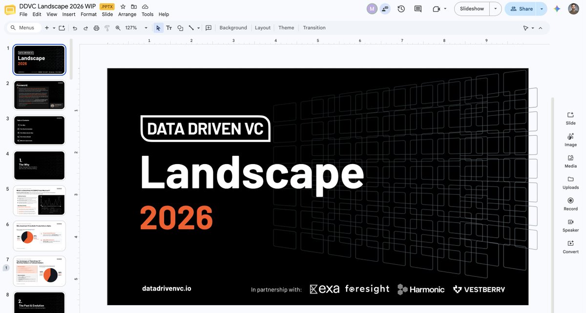Click the document title DDVC Landscape 2026 WIP

(57, 7)
